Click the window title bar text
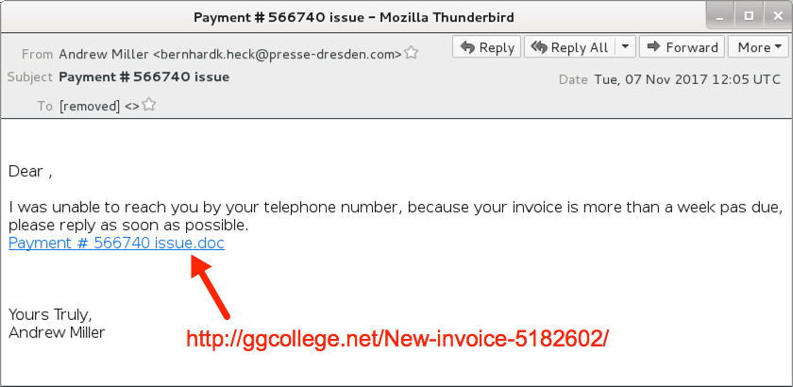 tap(354, 18)
